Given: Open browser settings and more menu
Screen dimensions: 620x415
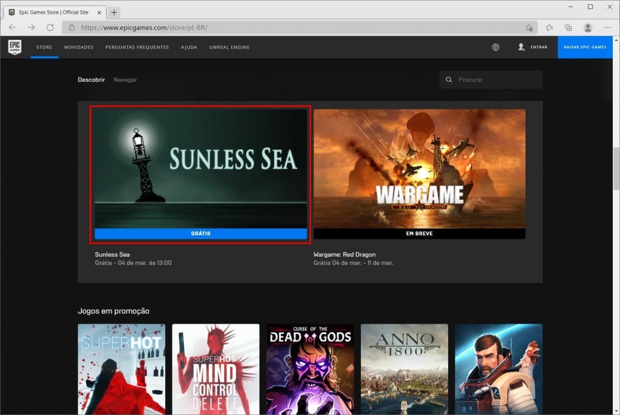Looking at the screenshot, I should [607, 27].
